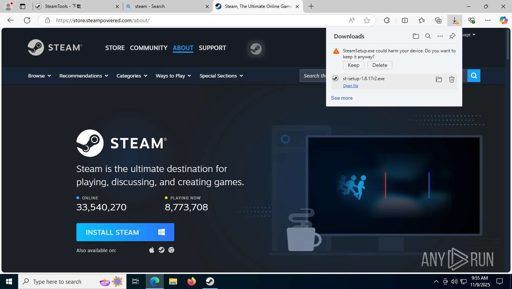This screenshot has width=512, height=289.
Task: View site information lock icon
Action: click(47, 20)
